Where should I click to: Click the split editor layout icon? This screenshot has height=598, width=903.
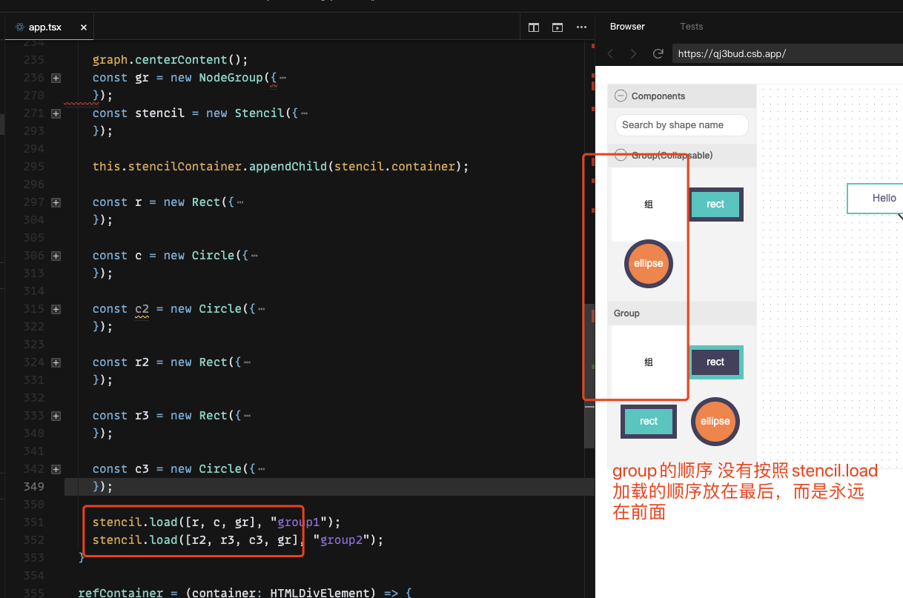coord(533,27)
